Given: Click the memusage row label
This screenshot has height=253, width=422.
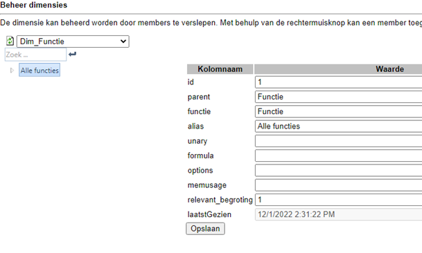Looking at the screenshot, I should click(x=207, y=185).
